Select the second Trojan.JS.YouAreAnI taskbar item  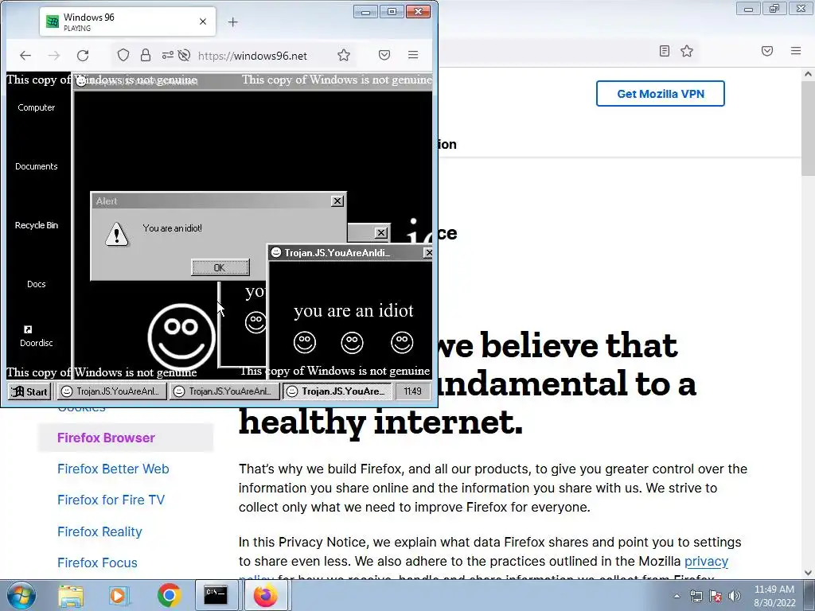tap(224, 391)
